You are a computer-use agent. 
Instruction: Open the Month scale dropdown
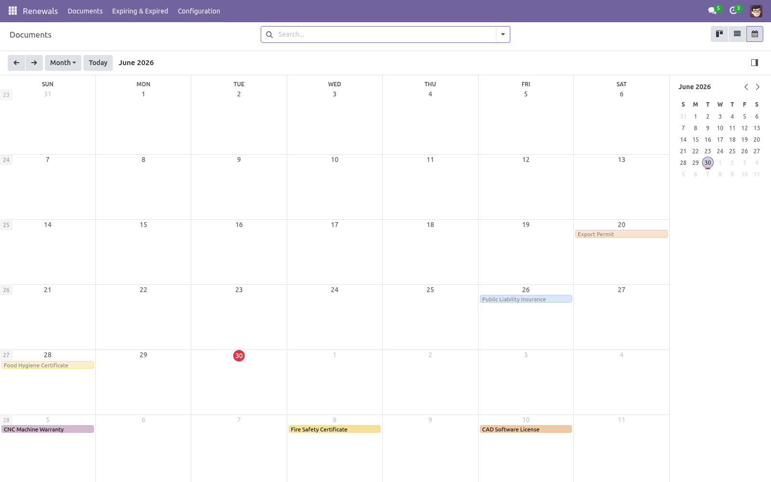pyautogui.click(x=63, y=63)
